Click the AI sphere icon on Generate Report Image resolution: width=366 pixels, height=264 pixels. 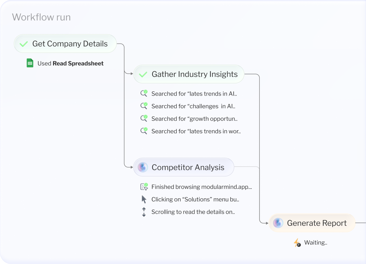click(x=278, y=223)
